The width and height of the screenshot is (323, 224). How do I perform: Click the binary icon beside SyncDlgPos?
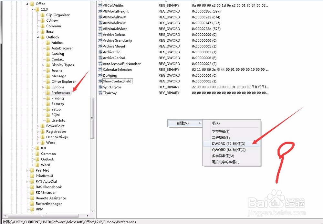(100, 87)
